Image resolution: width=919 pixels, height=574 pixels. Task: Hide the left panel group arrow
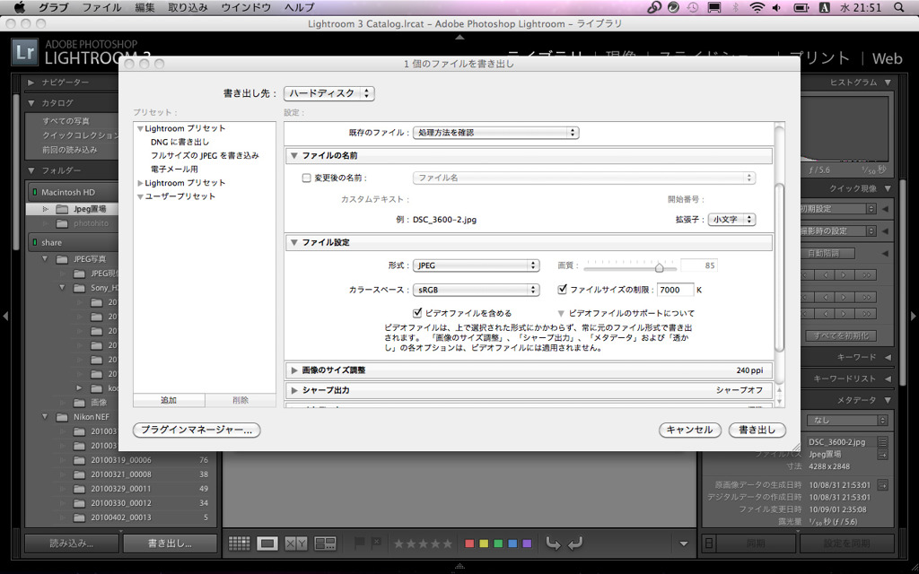[x=5, y=316]
